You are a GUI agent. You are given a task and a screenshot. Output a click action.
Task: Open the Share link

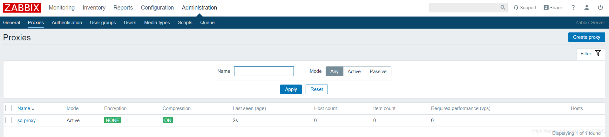coord(553,8)
